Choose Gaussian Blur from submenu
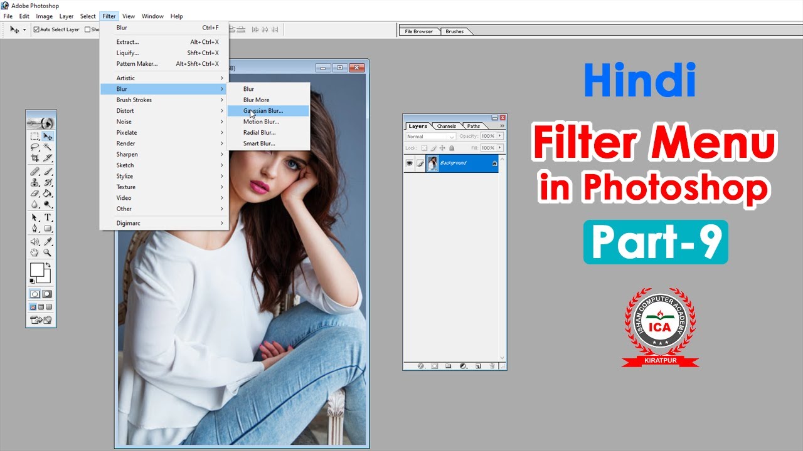Image resolution: width=803 pixels, height=451 pixels. (268, 111)
